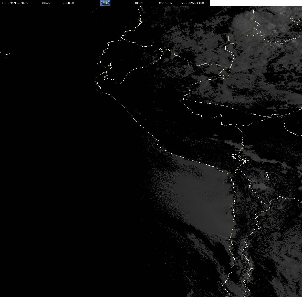Click the small white island dot in south Pacific

click(149, 264)
